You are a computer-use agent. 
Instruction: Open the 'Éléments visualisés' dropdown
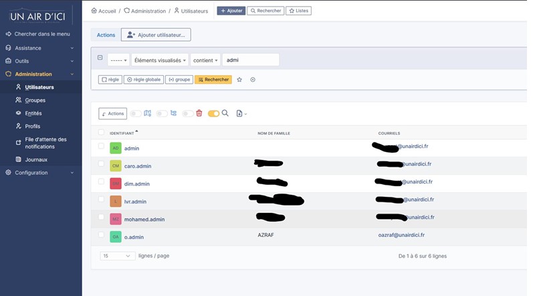(160, 60)
